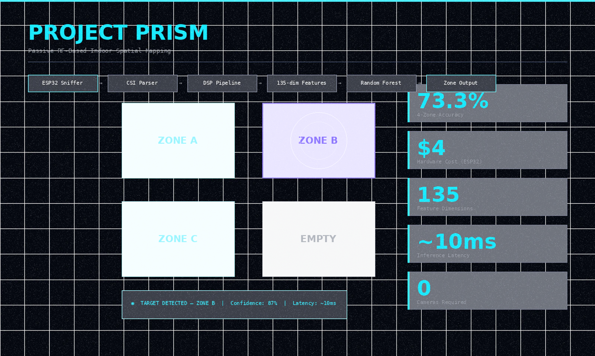Click the highlighted Zone B tile
Viewport: 595px width, 356px height.
click(x=319, y=141)
